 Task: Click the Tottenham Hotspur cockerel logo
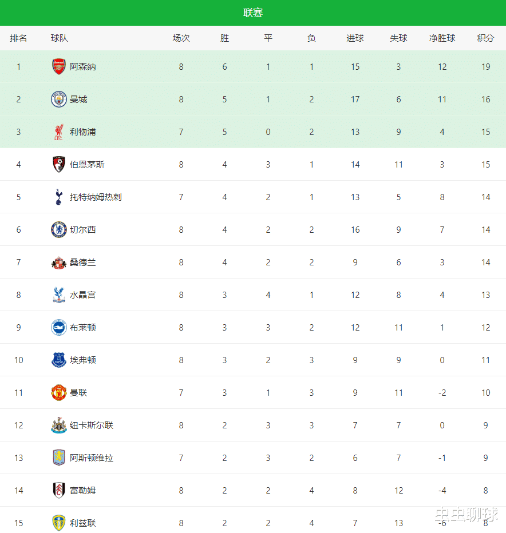[x=59, y=197]
